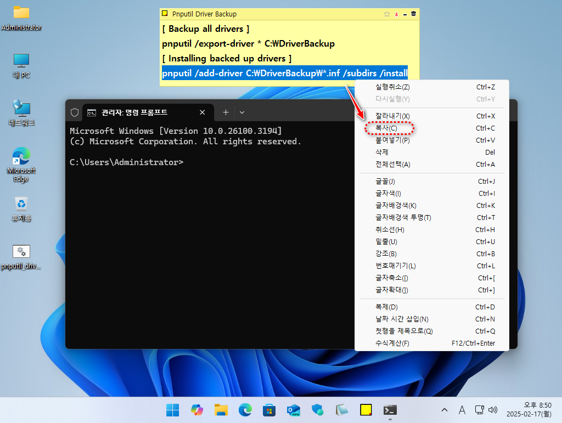Viewport: 562px width, 423px height.
Task: Click the Microsoft Edge desktop shortcut
Action: [21, 165]
